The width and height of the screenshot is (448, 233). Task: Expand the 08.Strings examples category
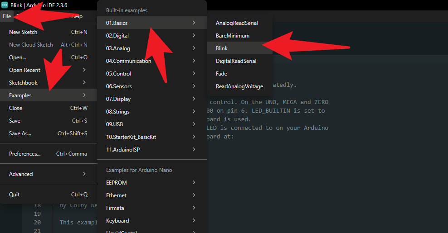coord(152,111)
